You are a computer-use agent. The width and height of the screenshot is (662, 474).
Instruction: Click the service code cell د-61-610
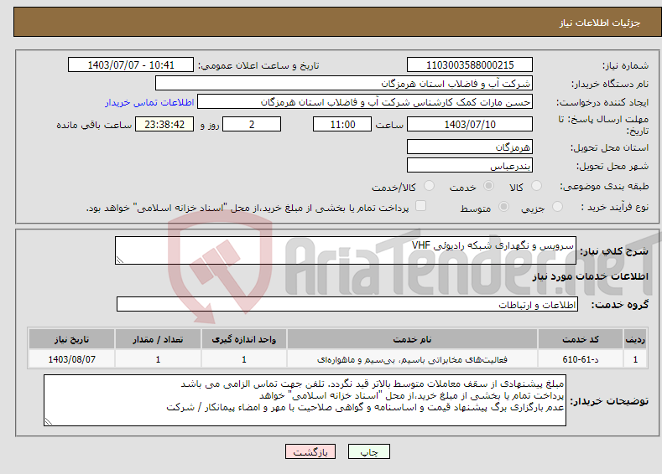(581, 359)
